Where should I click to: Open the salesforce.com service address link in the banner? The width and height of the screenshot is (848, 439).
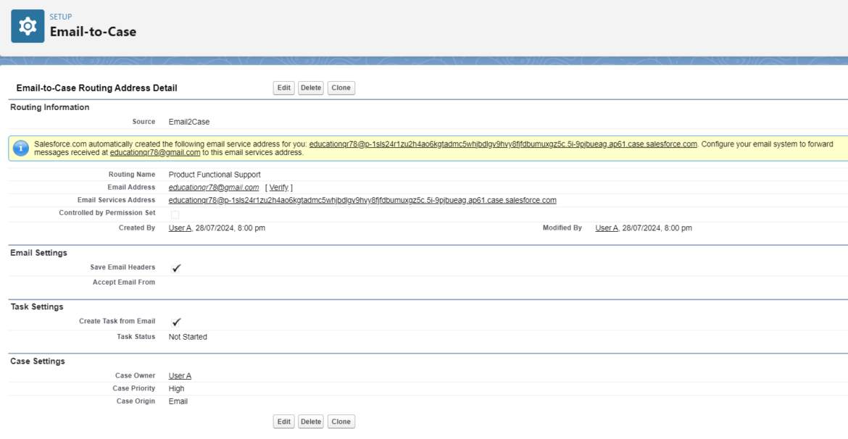(503, 144)
